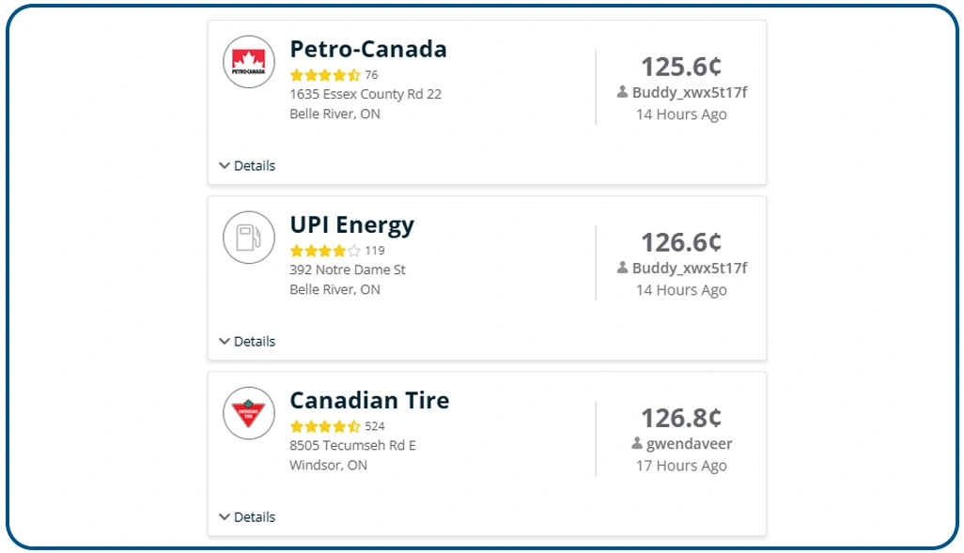The image size is (964, 553).
Task: Expand Details for the Canadian Tire listing
Action: [248, 516]
